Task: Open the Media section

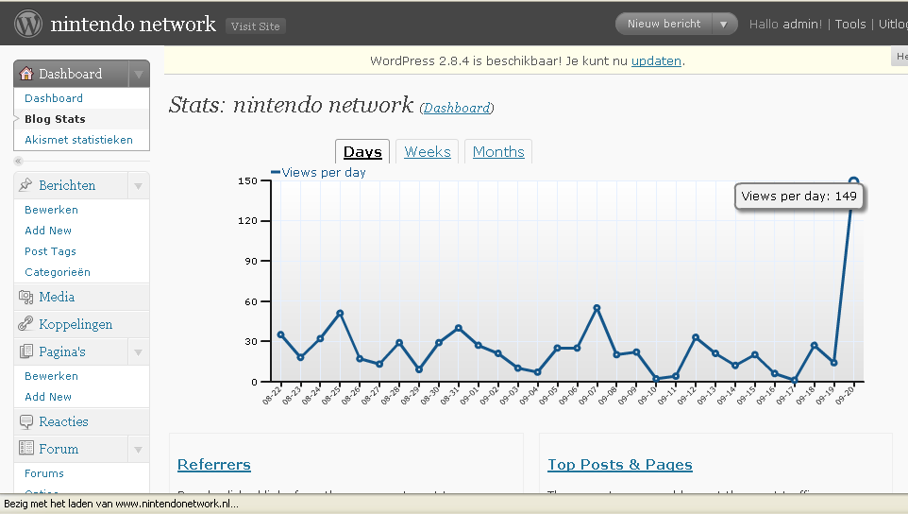Action: click(57, 297)
